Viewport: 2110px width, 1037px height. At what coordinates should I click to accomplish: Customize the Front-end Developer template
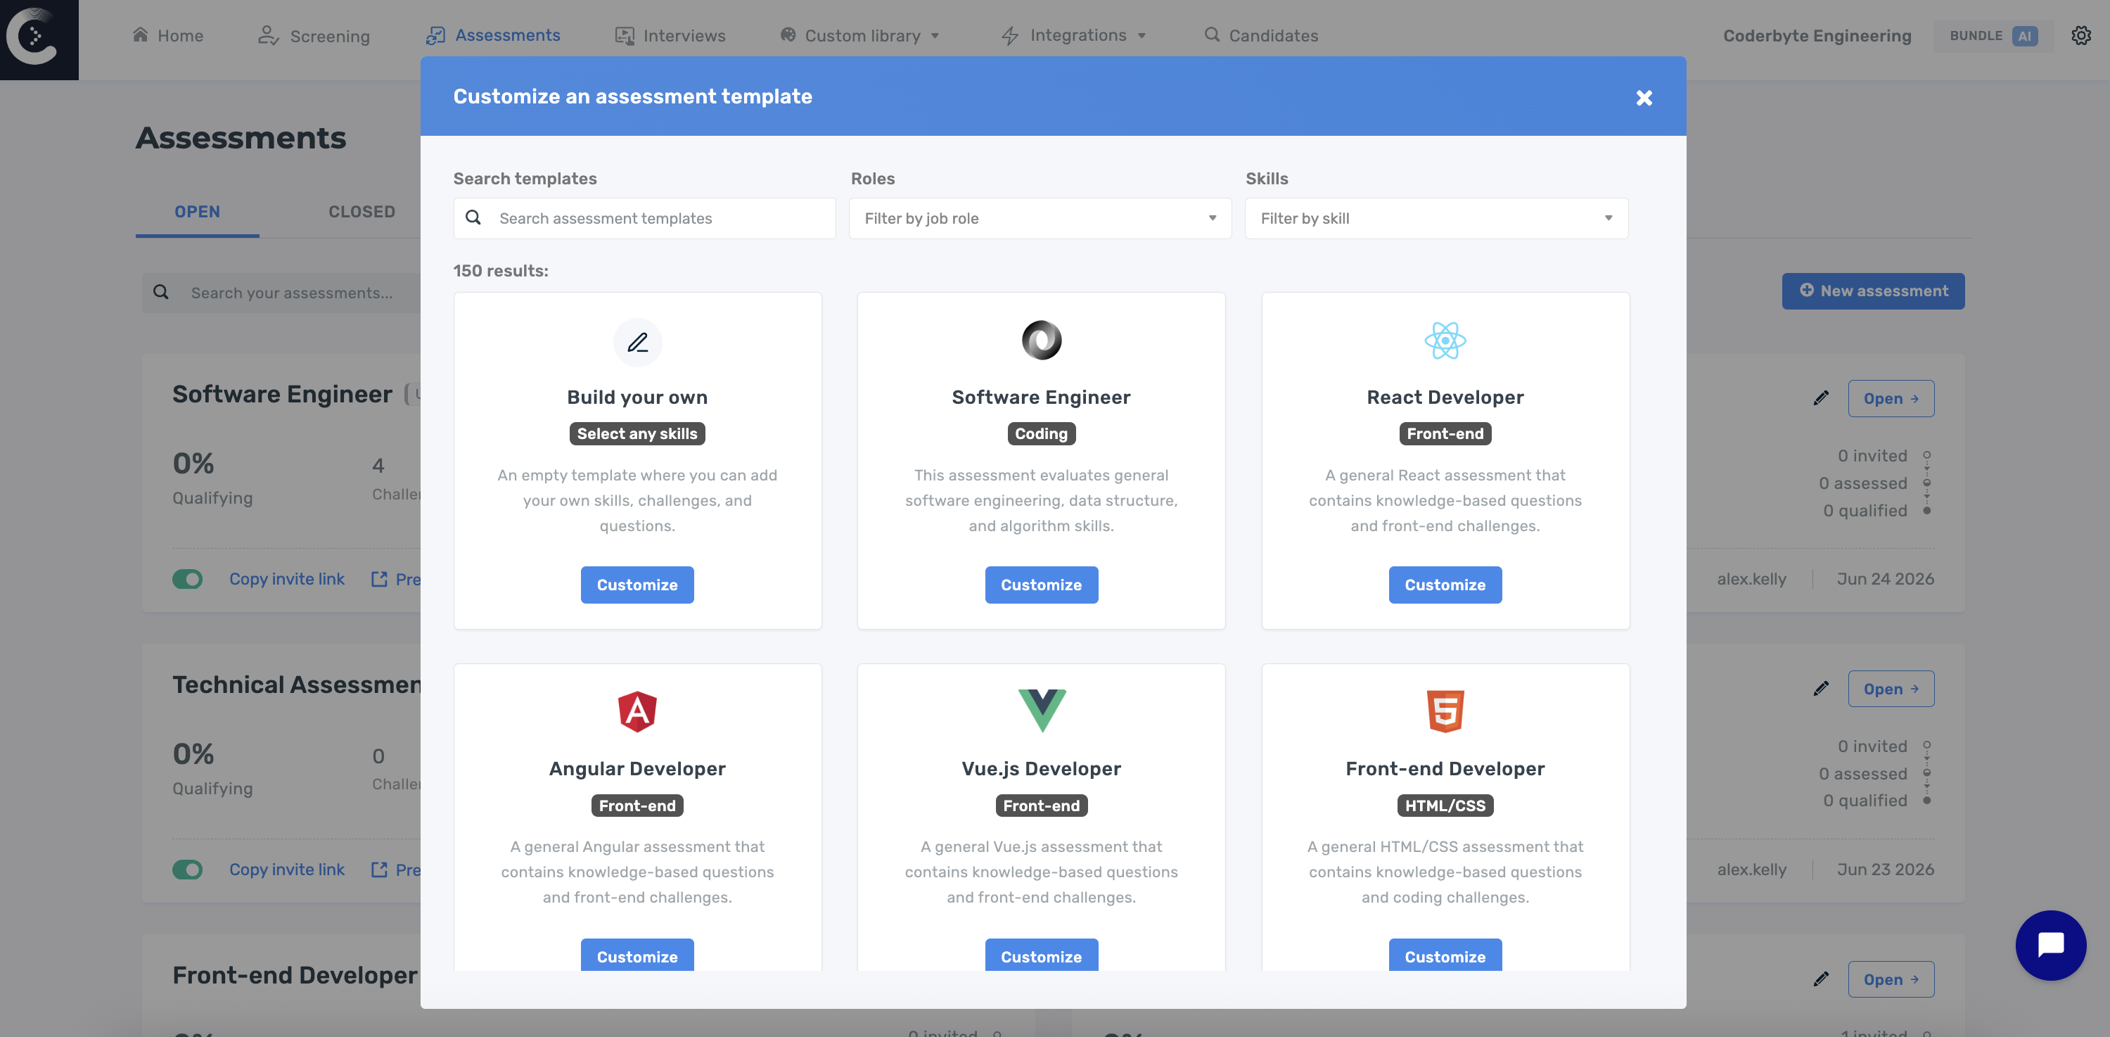click(1445, 955)
